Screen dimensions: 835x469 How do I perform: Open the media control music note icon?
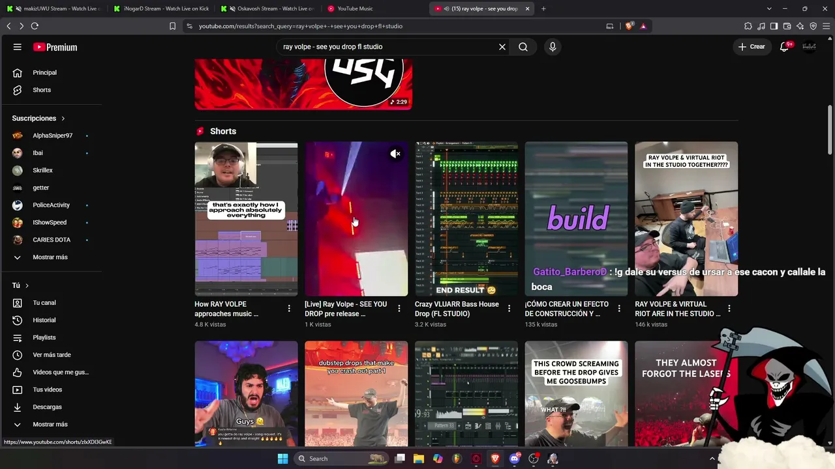click(x=761, y=26)
